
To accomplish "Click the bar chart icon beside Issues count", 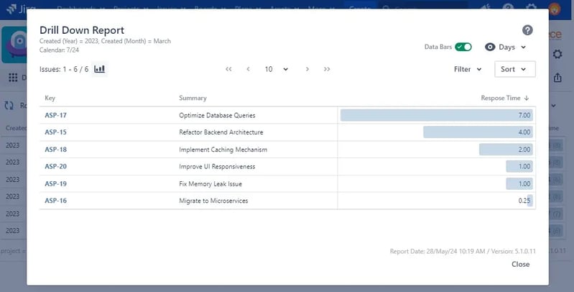I will [x=99, y=69].
